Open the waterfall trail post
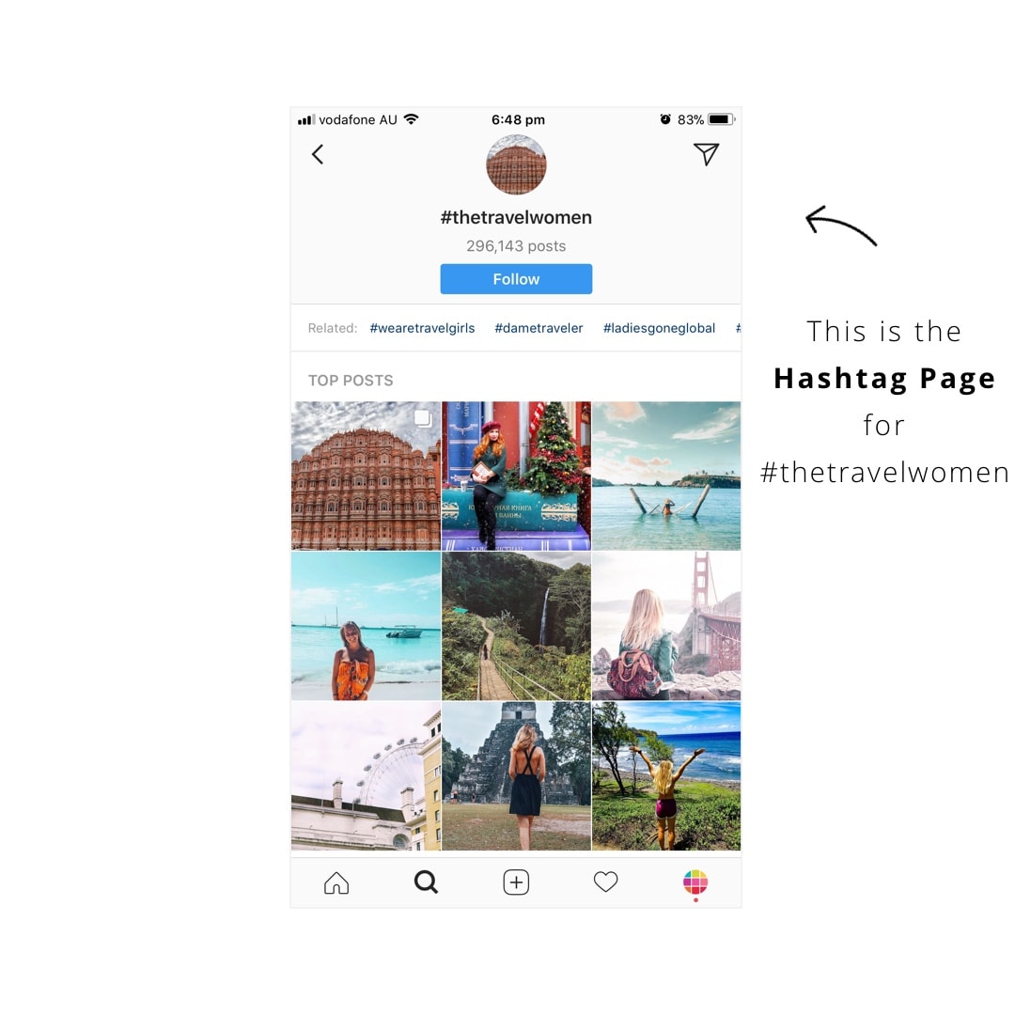 516,626
